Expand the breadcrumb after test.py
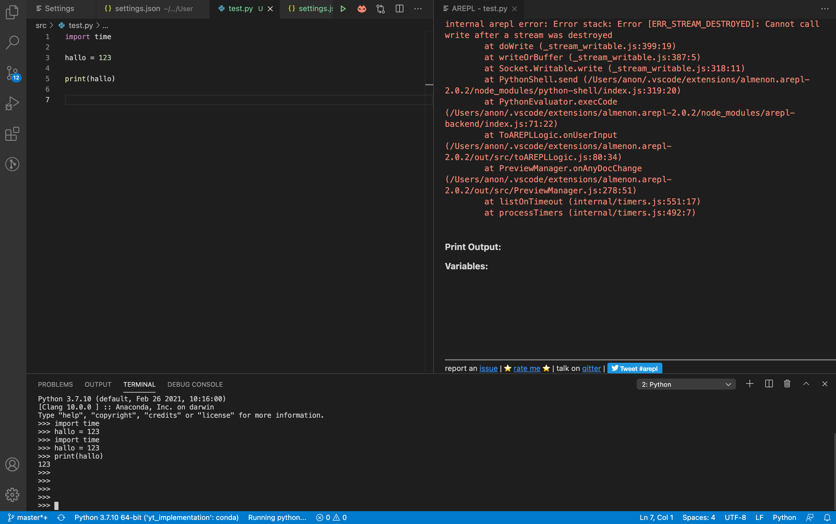 [x=106, y=25]
